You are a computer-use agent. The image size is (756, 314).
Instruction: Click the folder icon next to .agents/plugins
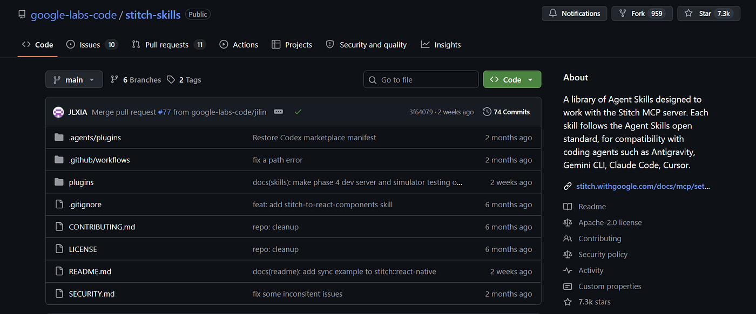point(59,138)
